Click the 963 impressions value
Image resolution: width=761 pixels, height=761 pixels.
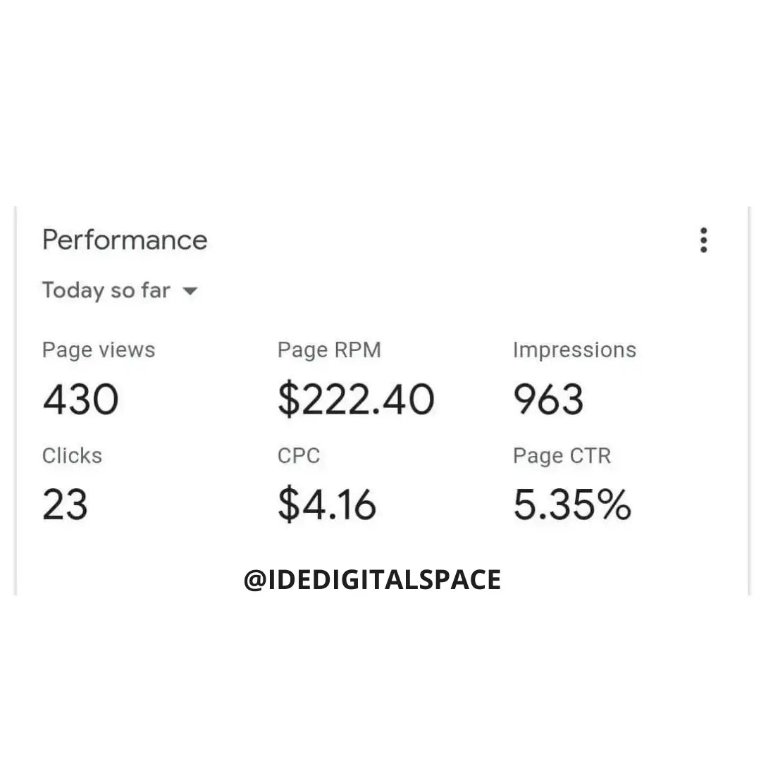pyautogui.click(x=548, y=400)
